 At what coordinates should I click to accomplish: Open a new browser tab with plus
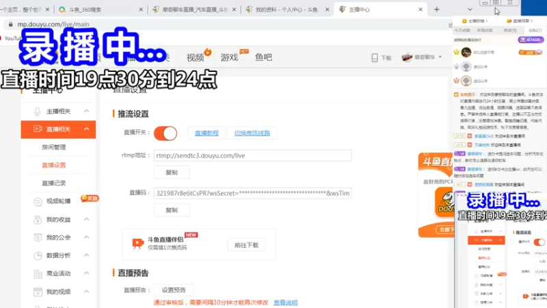click(436, 10)
